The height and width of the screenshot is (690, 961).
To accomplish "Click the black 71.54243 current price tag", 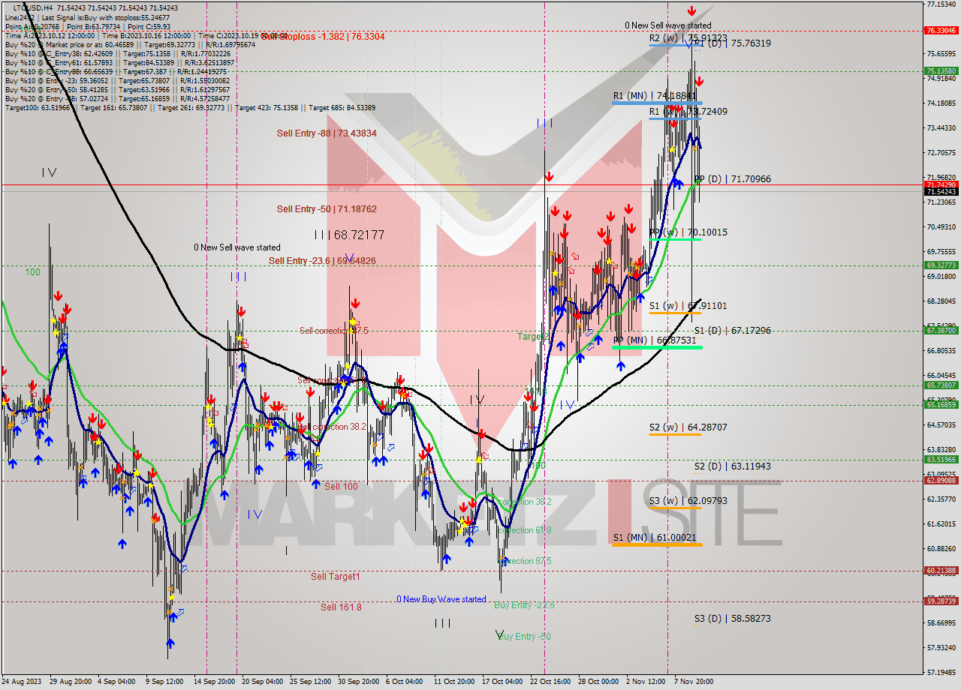I will click(x=941, y=192).
